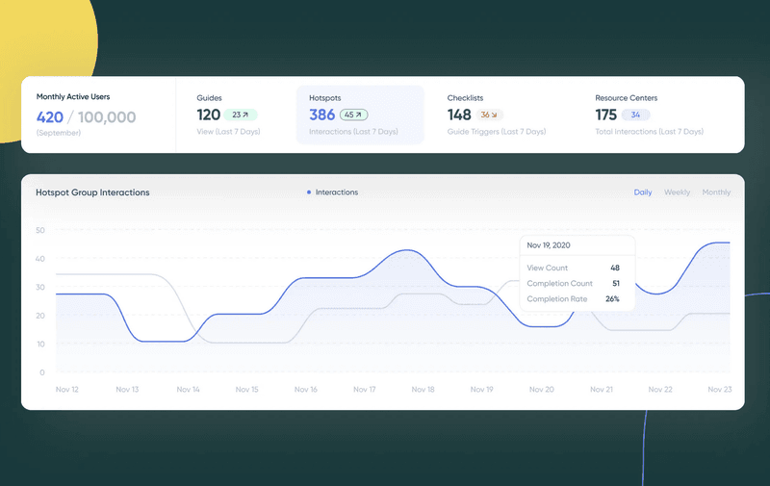Click the Checklists downward trend badge showing 36
This screenshot has height=486, width=770.
pyautogui.click(x=489, y=115)
